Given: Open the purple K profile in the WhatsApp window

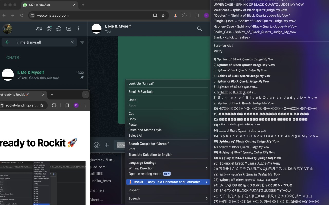Looking at the screenshot, I should tap(206, 15).
